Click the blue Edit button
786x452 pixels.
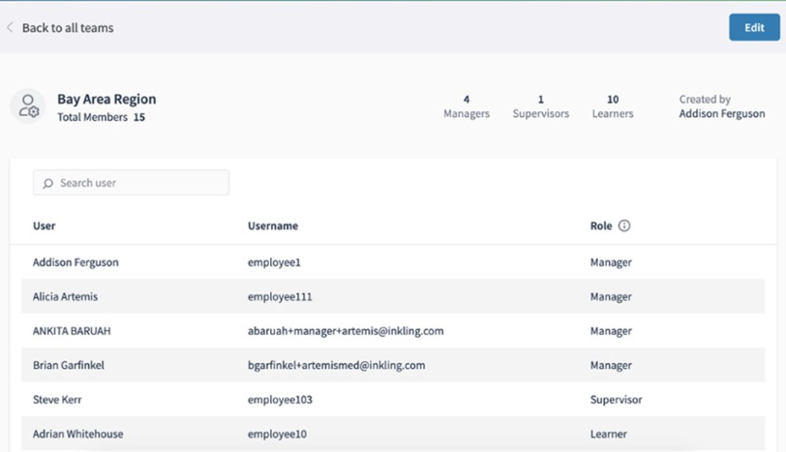click(x=754, y=28)
